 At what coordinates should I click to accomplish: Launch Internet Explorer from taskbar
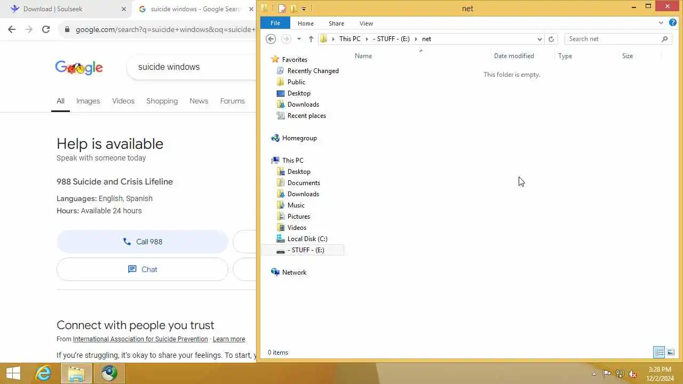pos(43,373)
